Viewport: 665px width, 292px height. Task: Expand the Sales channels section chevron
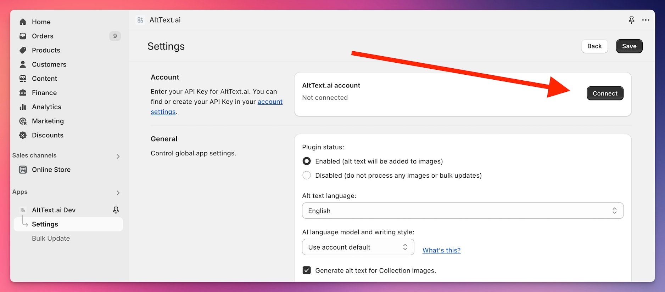coord(118,156)
